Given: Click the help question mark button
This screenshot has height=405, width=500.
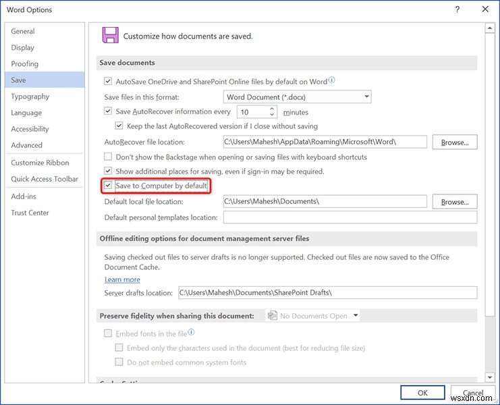Looking at the screenshot, I should [457, 9].
